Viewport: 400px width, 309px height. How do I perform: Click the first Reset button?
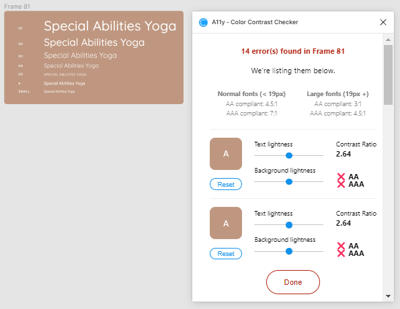click(x=226, y=184)
